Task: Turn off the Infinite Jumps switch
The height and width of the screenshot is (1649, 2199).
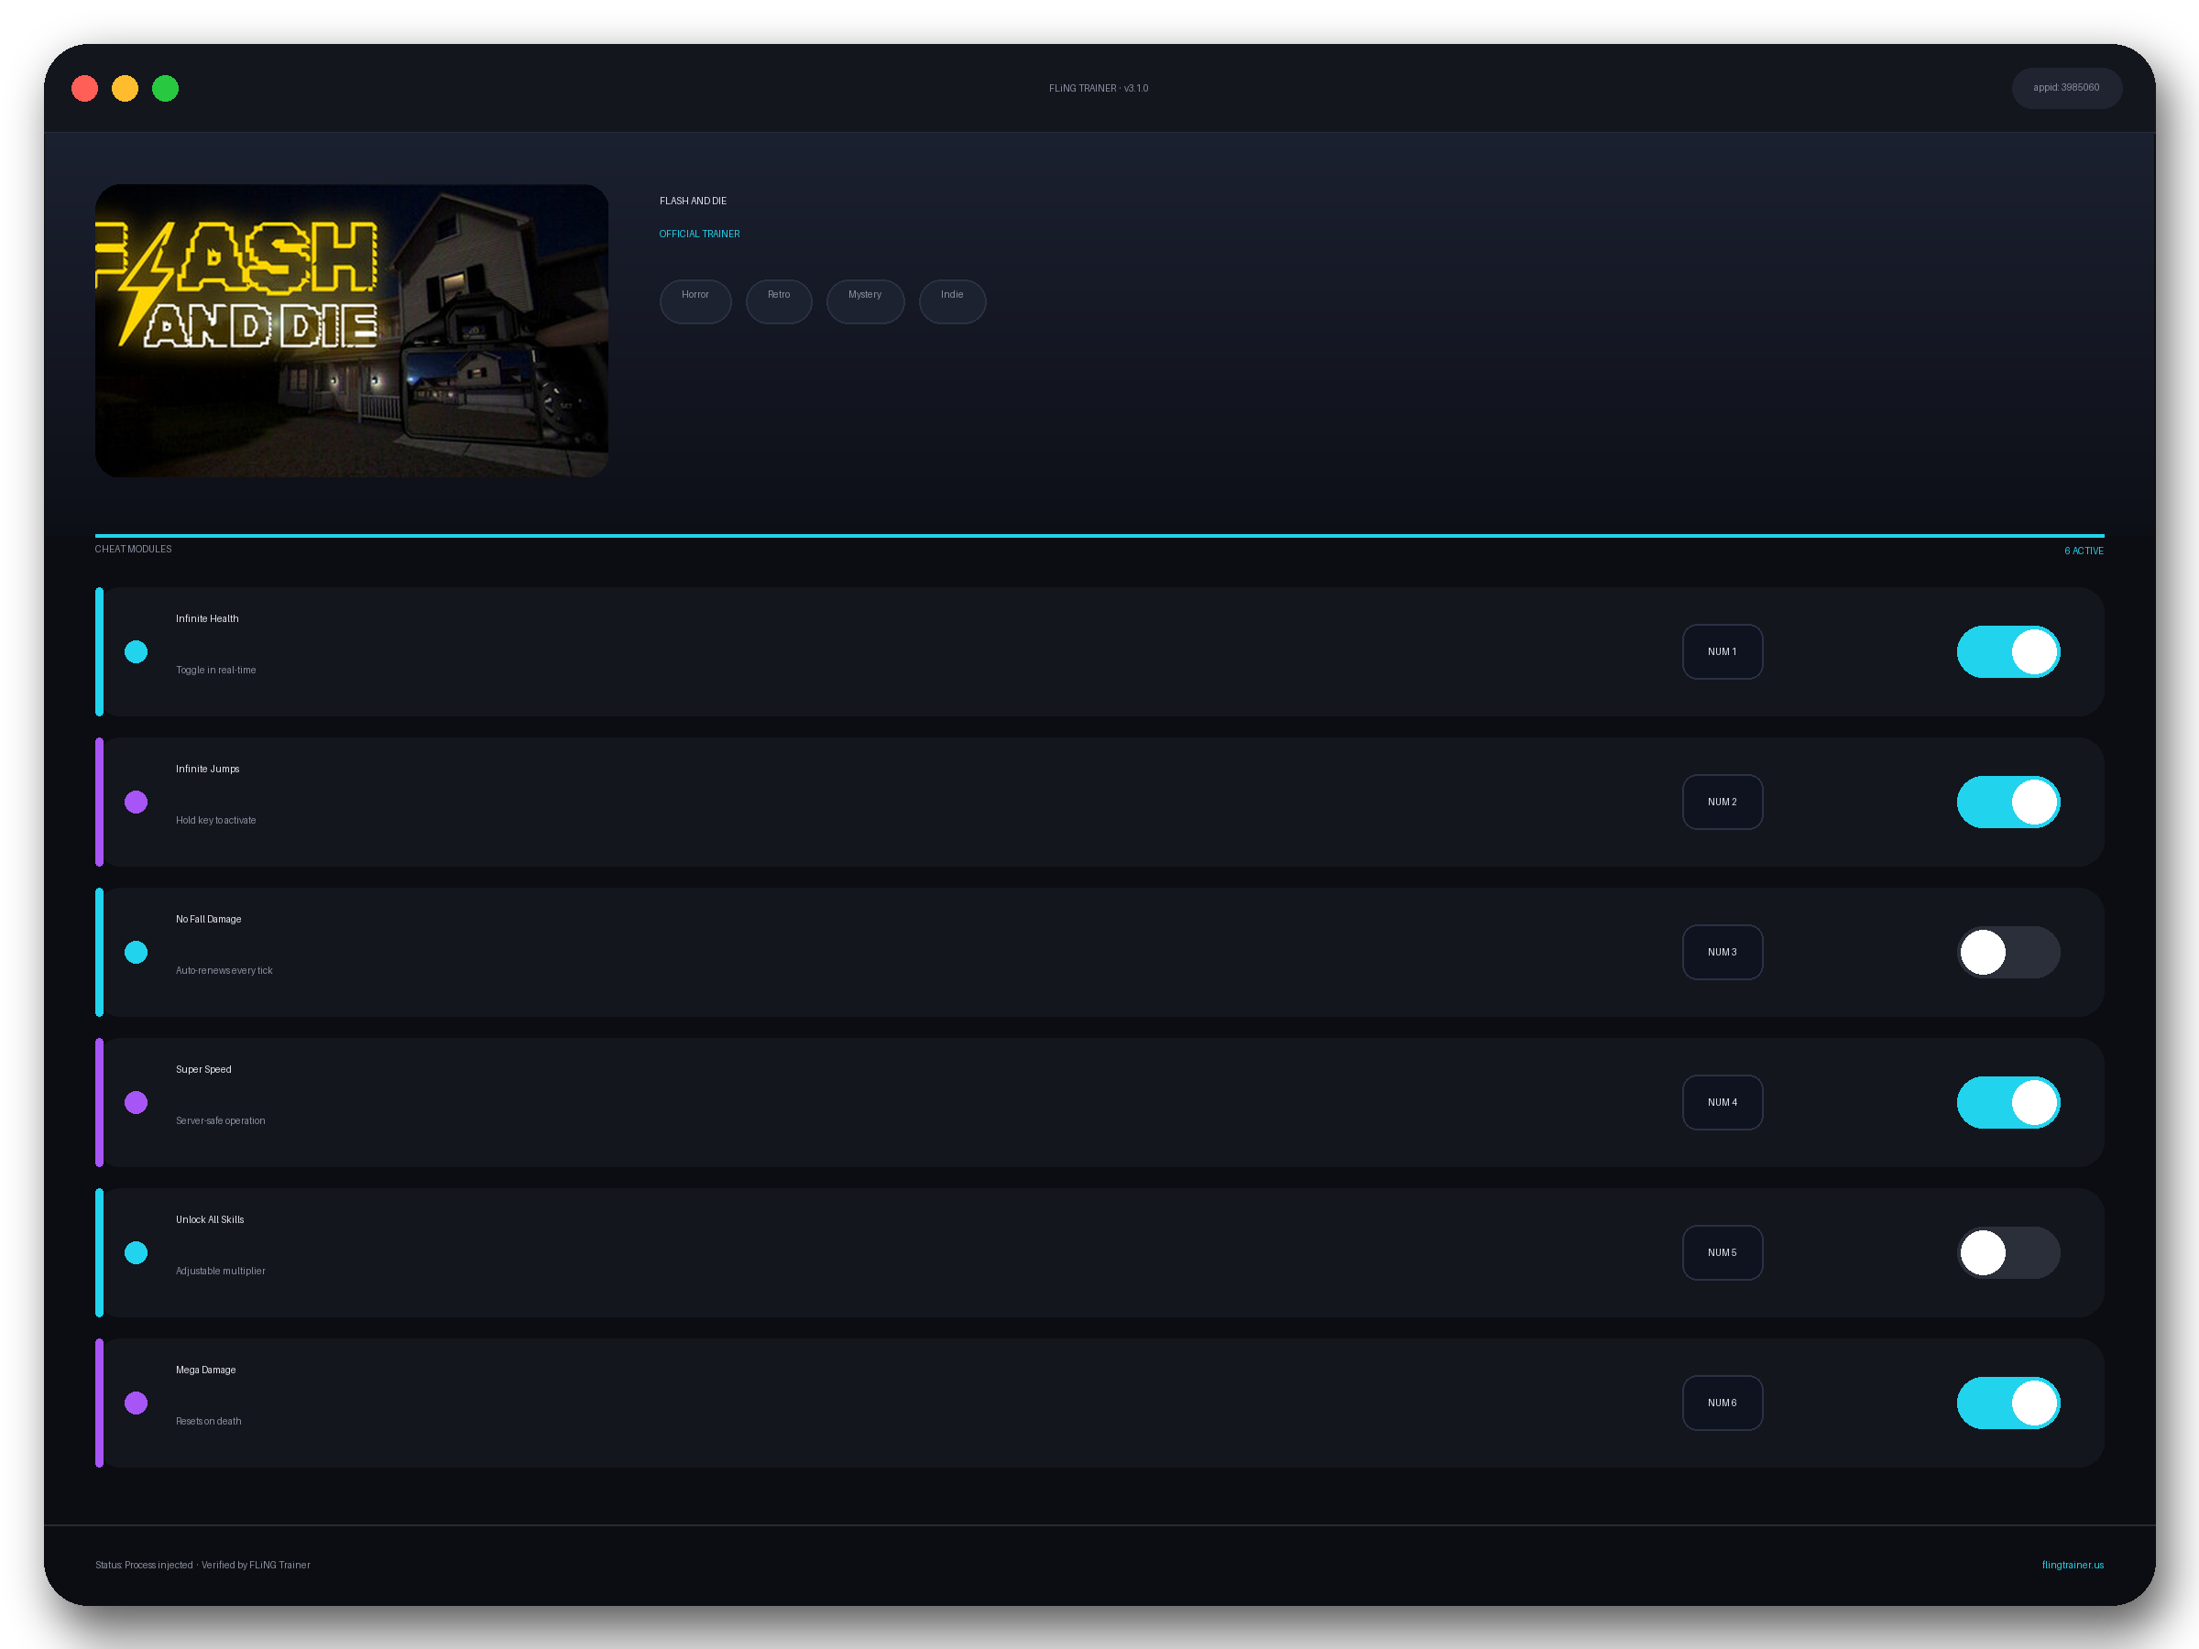Action: (2008, 803)
